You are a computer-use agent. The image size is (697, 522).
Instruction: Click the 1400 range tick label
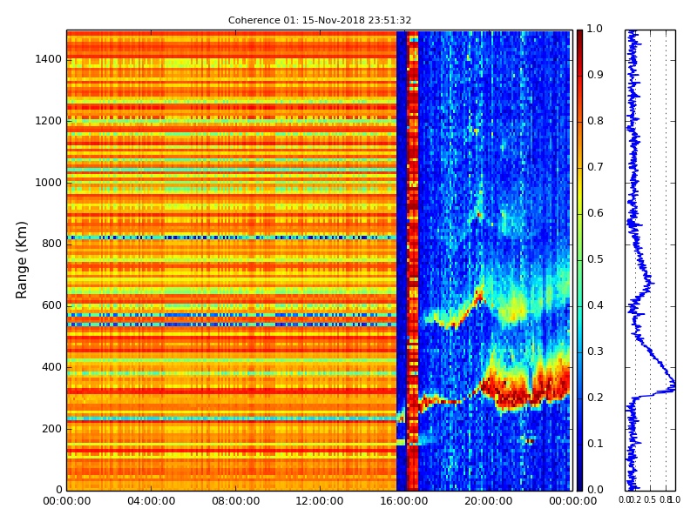pos(49,59)
